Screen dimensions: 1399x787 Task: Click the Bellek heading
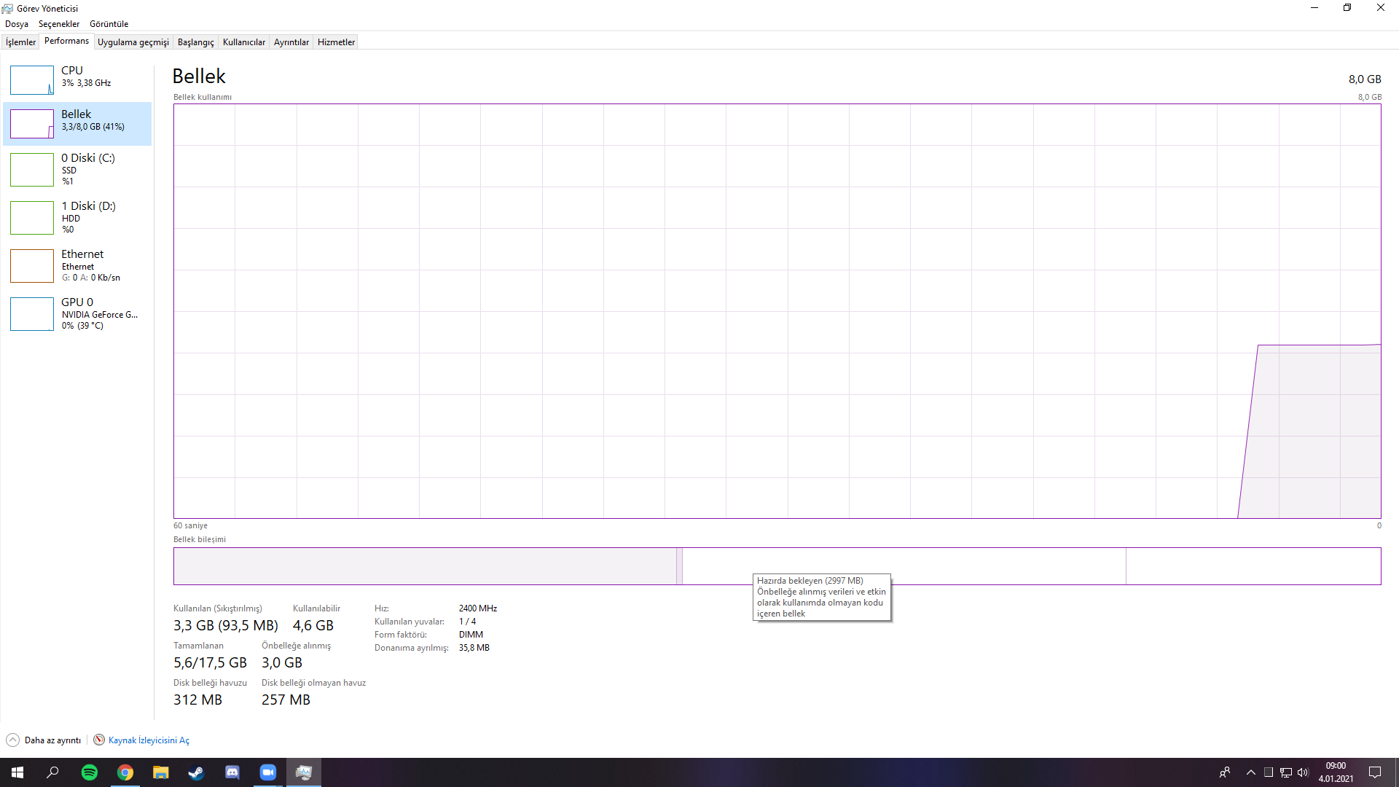point(199,76)
